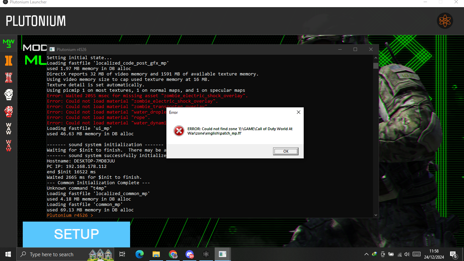The width and height of the screenshot is (464, 261).
Task: Click the dialog error message text
Action: pyautogui.click(x=240, y=131)
